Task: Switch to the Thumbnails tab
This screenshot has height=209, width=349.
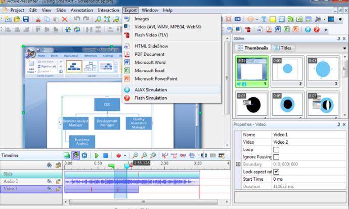Action: tap(253, 48)
